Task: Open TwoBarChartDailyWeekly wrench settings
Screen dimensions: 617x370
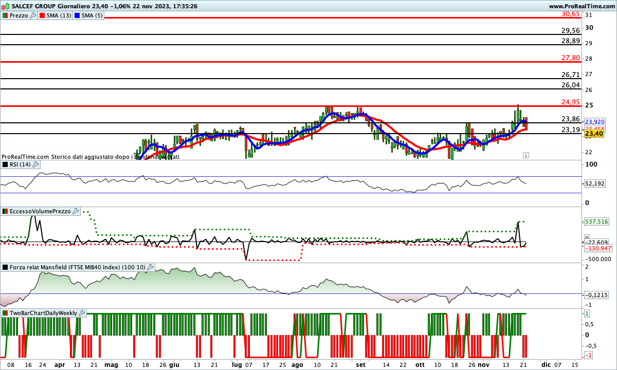Action: pos(82,312)
